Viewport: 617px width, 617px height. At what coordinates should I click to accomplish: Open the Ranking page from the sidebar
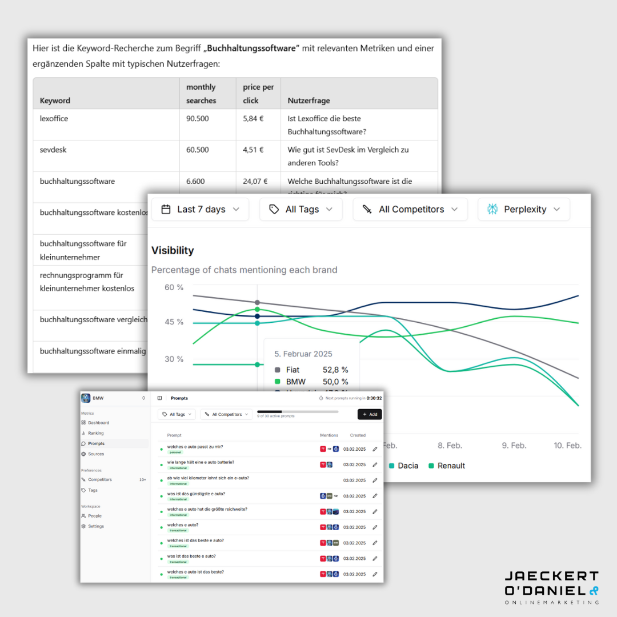(x=95, y=433)
